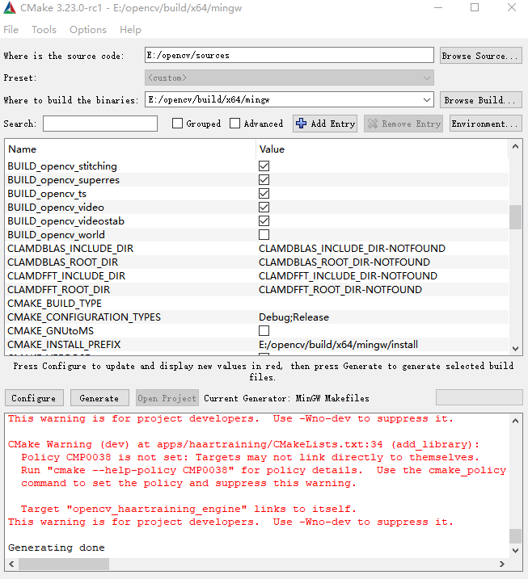Focus the Search input field
528x579 pixels.
click(x=100, y=124)
